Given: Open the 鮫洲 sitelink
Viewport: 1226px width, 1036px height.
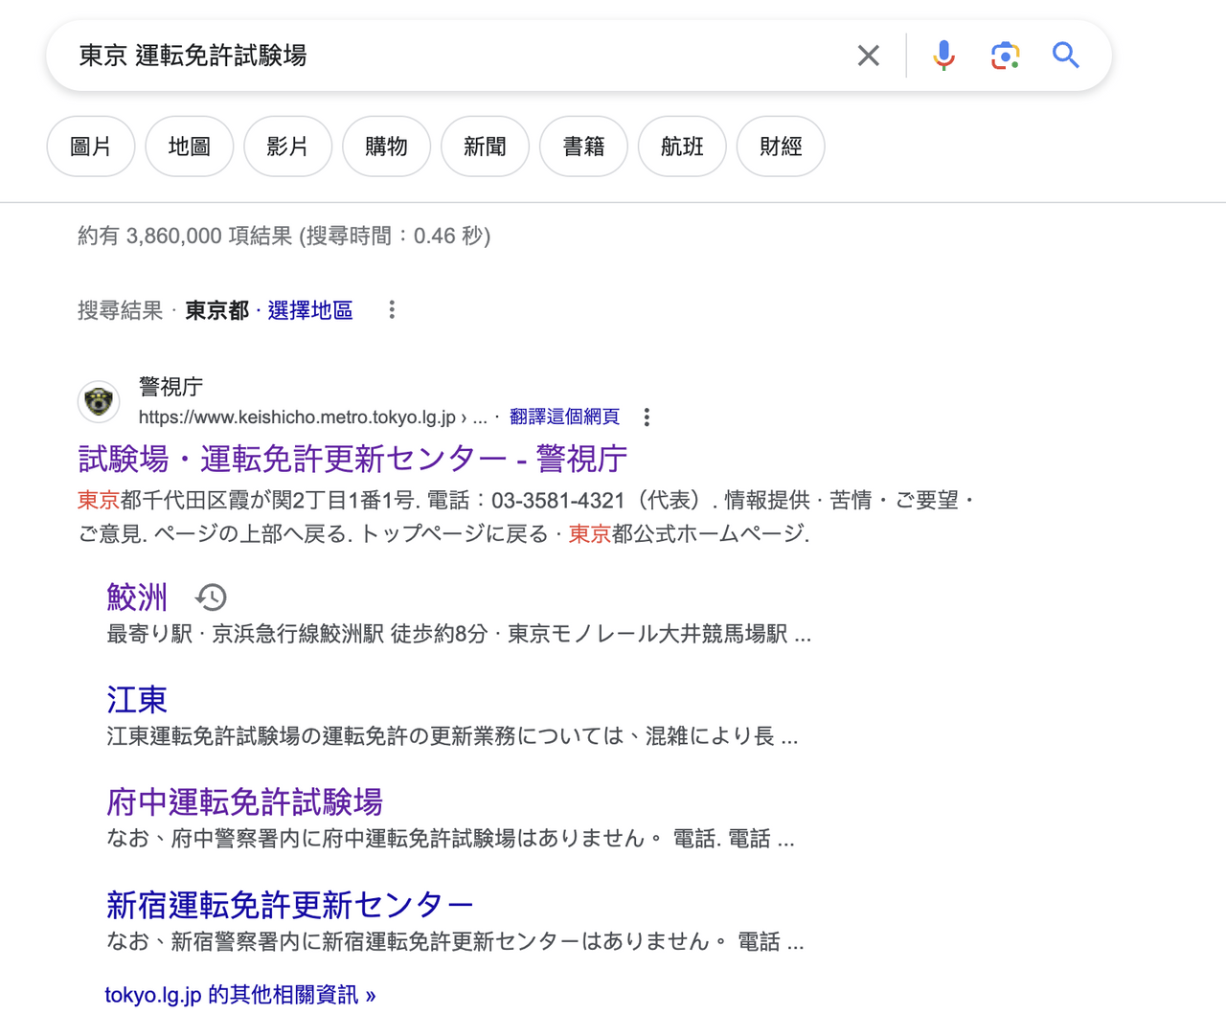Looking at the screenshot, I should point(137,597).
